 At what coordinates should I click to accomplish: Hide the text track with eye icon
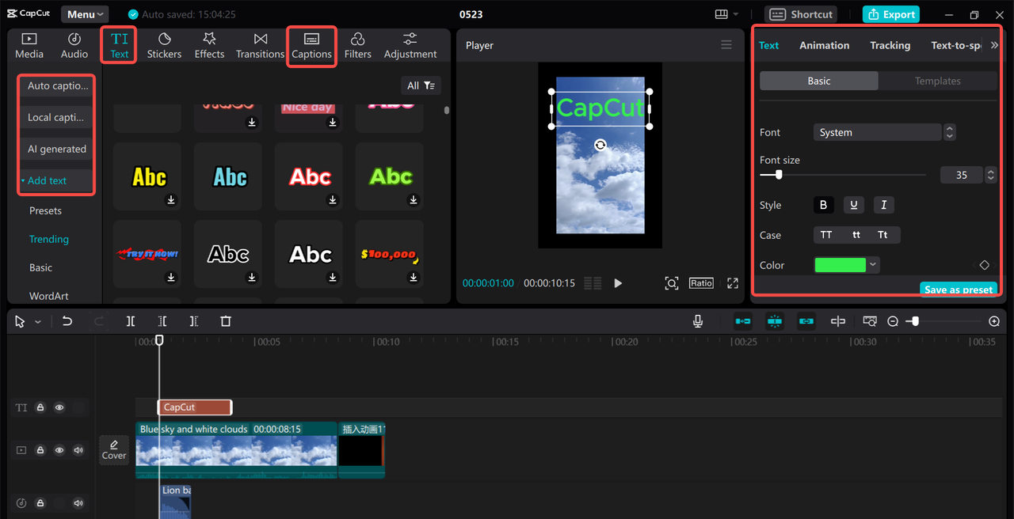[59, 407]
